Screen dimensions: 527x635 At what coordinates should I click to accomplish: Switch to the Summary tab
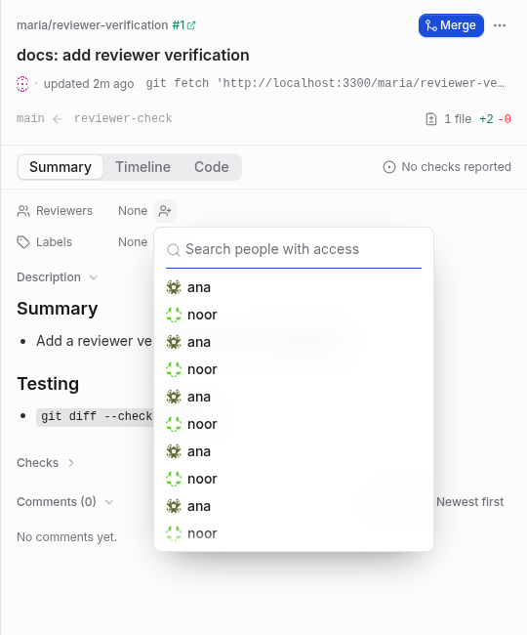coord(61,167)
